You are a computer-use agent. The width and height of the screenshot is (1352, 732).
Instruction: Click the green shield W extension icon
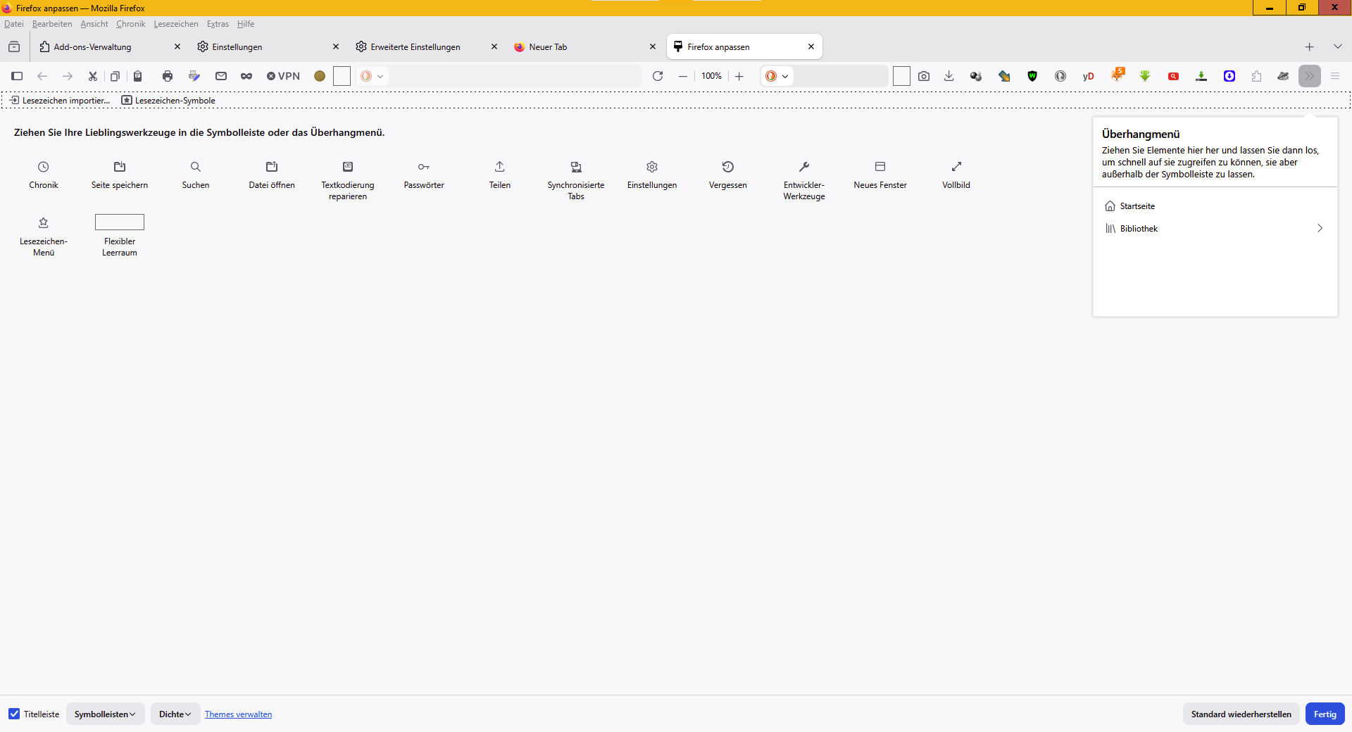point(1032,76)
